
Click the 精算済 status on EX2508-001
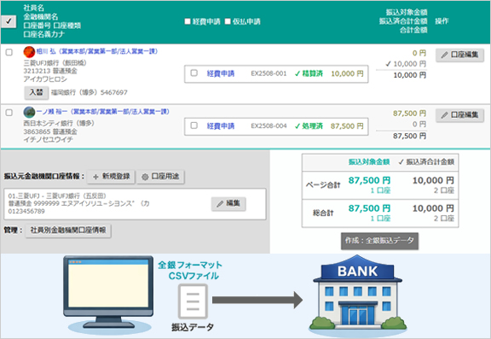pos(309,73)
